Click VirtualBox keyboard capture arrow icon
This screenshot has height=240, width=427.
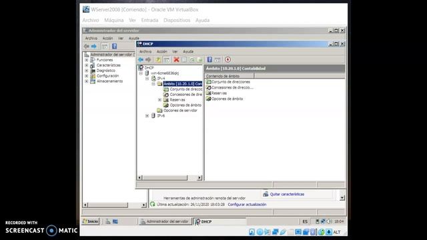[x=329, y=232]
